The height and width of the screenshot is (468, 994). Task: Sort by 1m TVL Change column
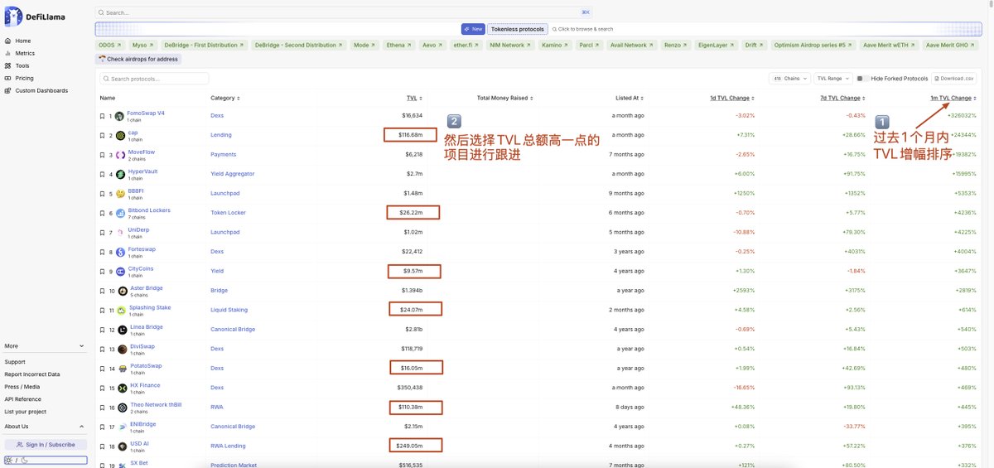[x=953, y=98]
